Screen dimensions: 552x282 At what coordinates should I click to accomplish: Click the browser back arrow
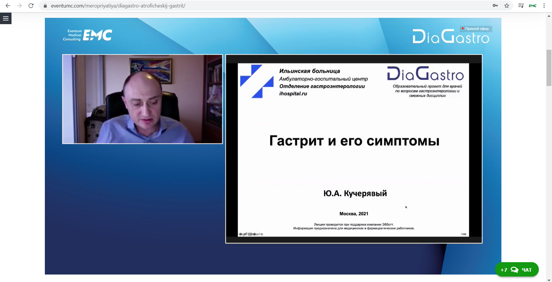click(x=8, y=6)
